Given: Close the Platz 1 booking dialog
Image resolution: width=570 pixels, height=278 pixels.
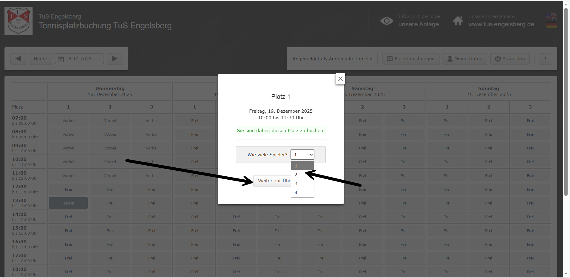Looking at the screenshot, I should pyautogui.click(x=340, y=79).
